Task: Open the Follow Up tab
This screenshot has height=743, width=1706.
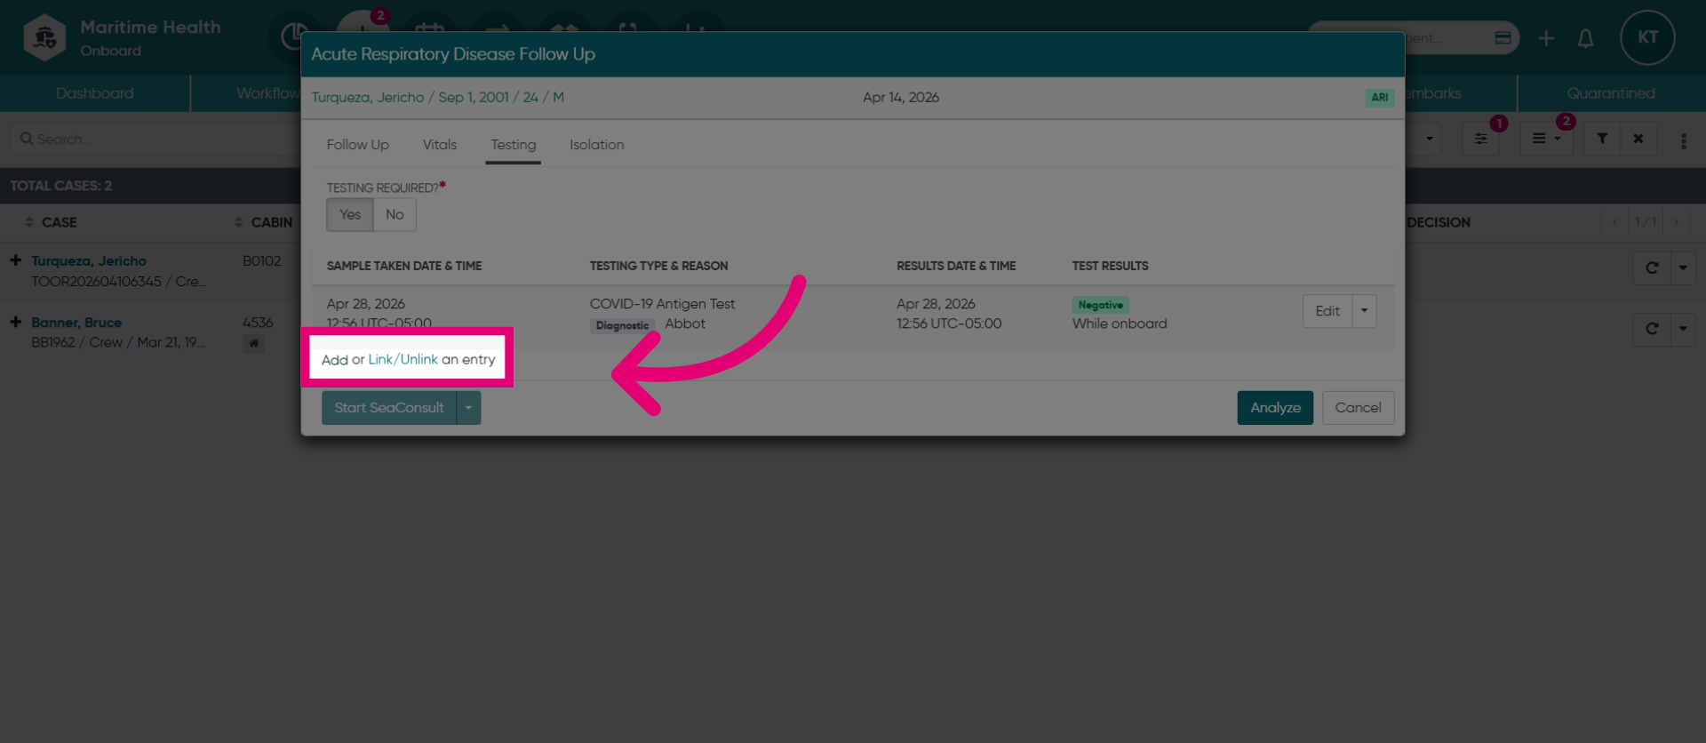Action: point(357,145)
